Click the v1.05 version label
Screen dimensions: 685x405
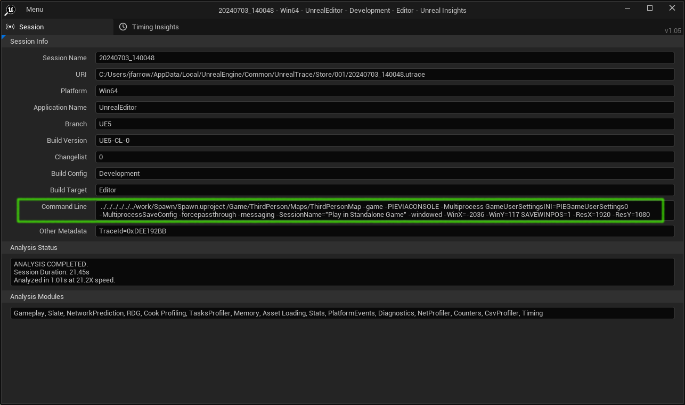pos(673,30)
